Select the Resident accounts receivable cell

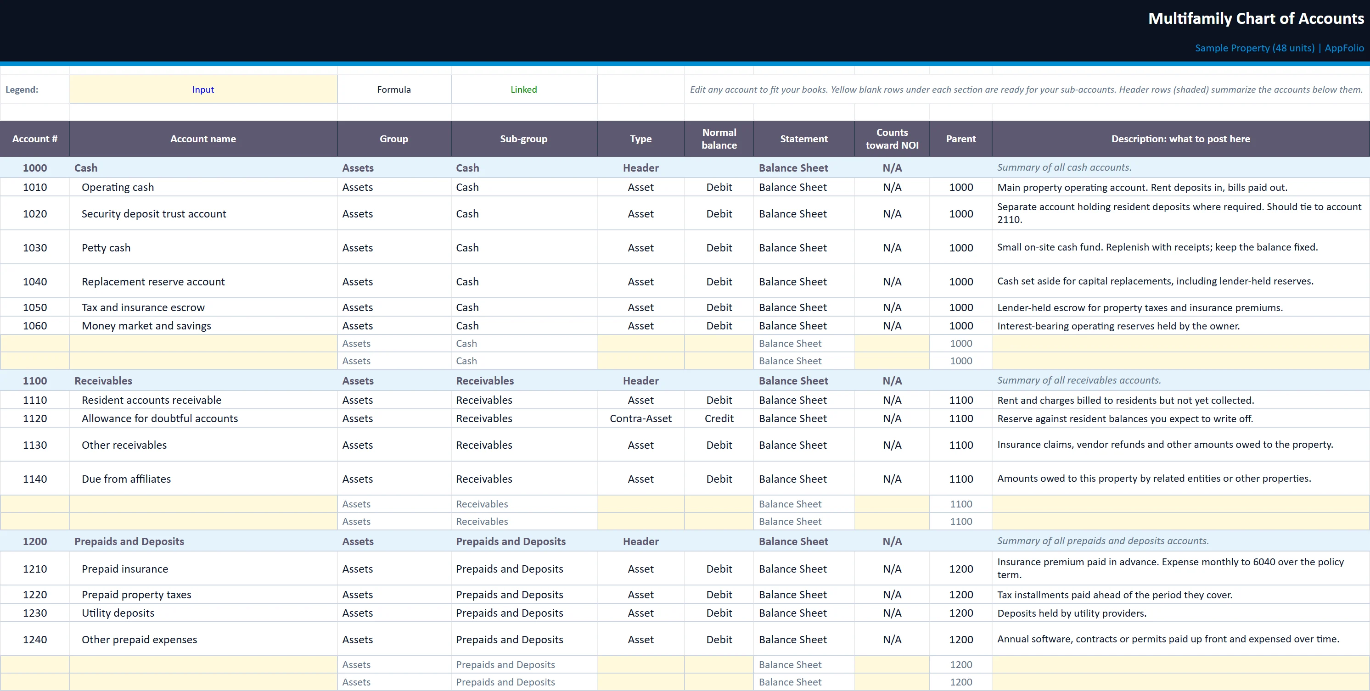(x=203, y=400)
